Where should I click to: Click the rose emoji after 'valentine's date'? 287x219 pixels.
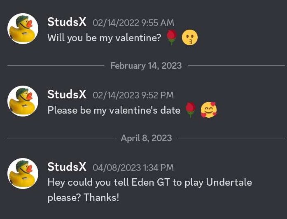191,110
